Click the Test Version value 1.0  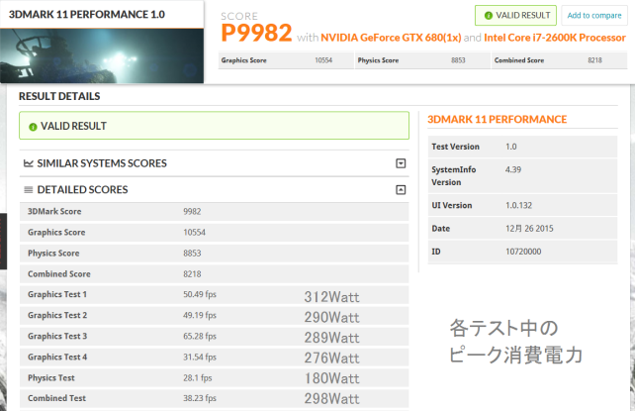511,147
